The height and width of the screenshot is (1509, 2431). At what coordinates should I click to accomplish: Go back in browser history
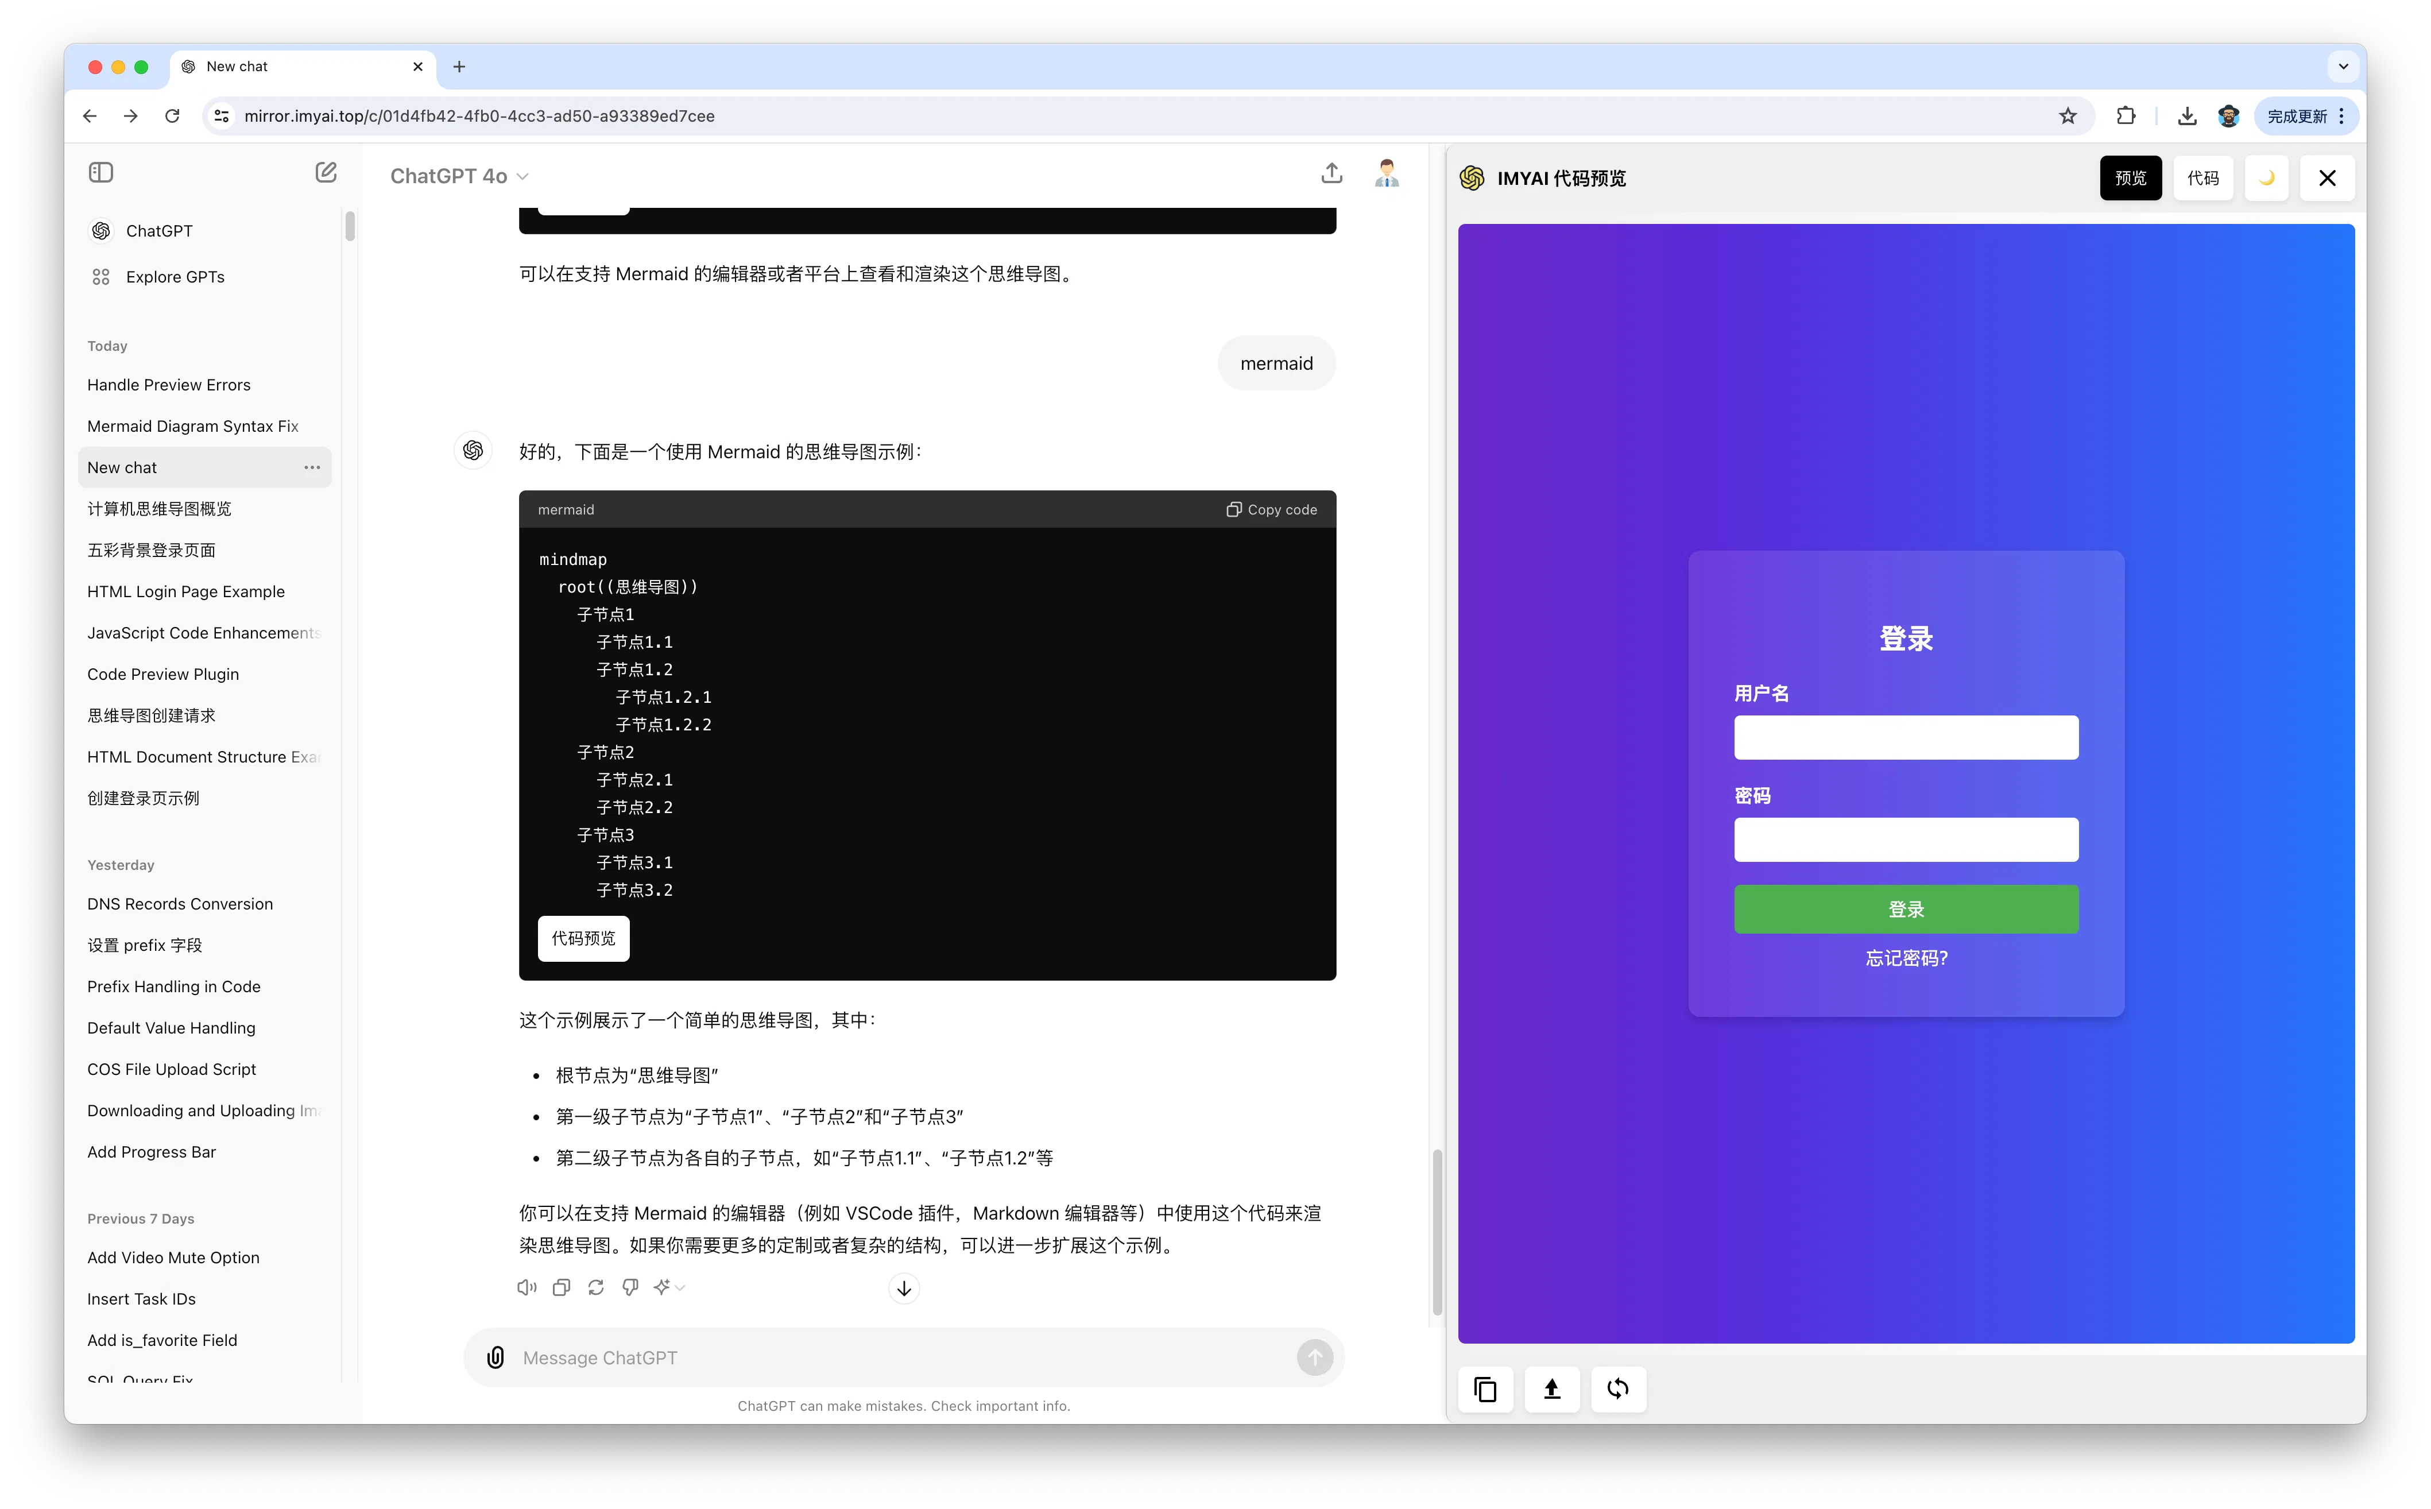tap(90, 116)
